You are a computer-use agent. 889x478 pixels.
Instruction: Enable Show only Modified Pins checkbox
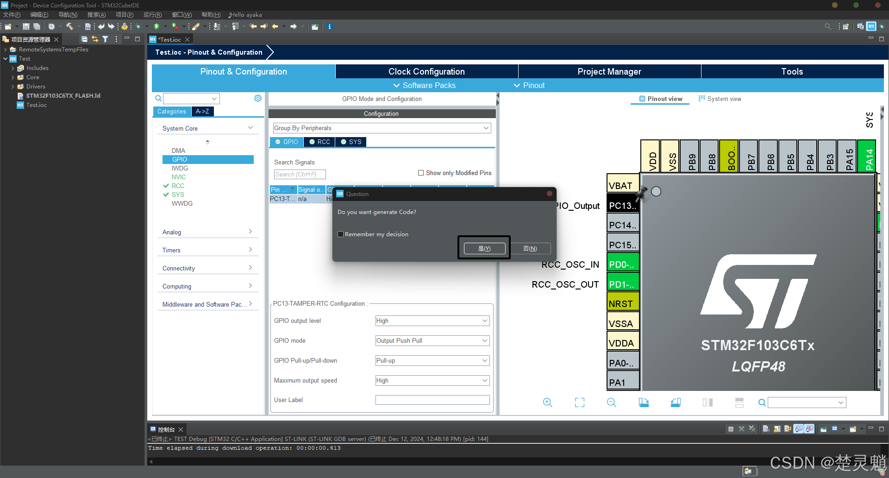tap(421, 173)
